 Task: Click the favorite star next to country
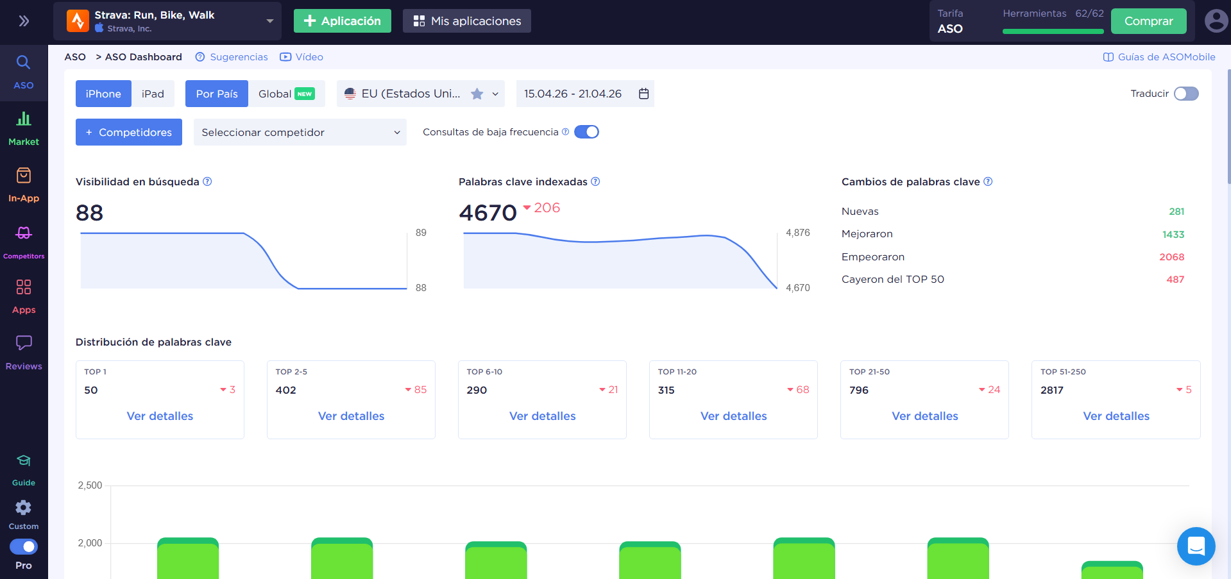(477, 94)
